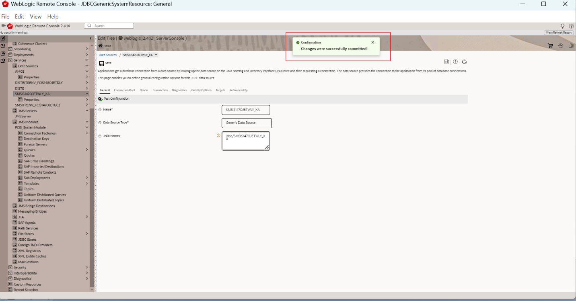Image resolution: width=576 pixels, height=301 pixels.
Task: Switch to the Referenced By tab
Action: [239, 90]
